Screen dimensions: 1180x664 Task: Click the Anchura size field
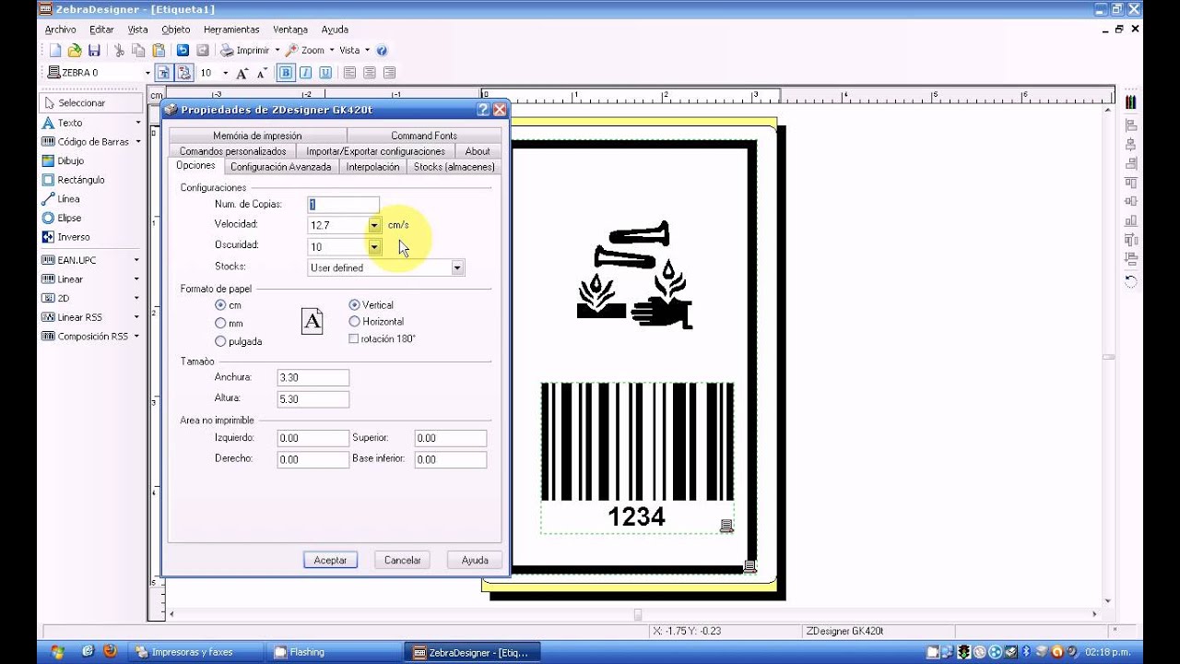tap(313, 378)
